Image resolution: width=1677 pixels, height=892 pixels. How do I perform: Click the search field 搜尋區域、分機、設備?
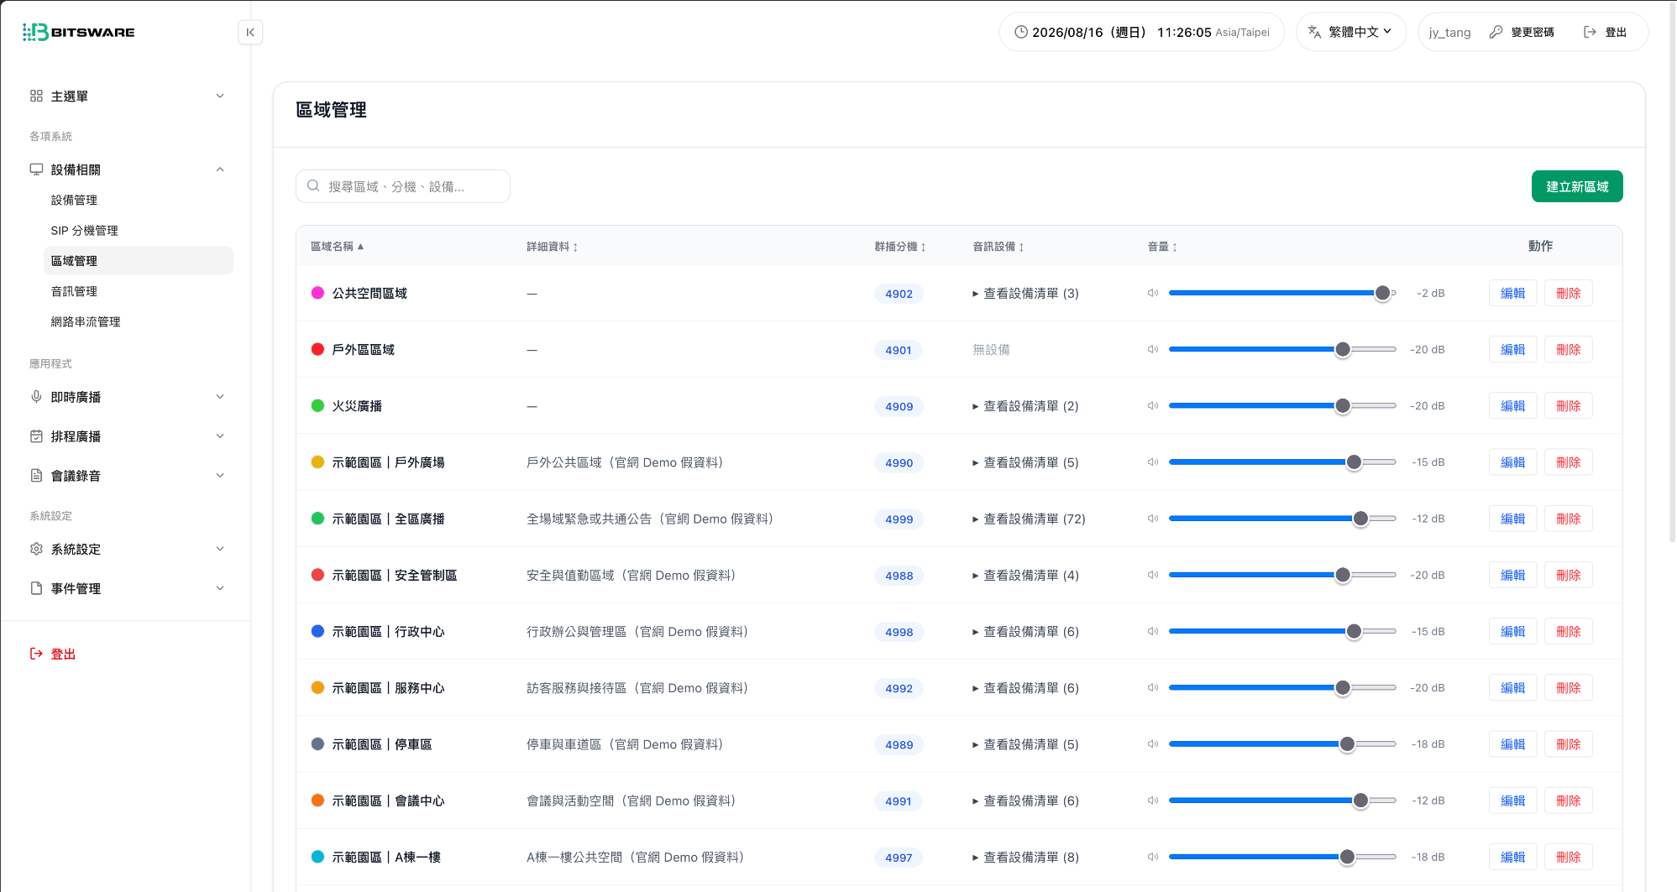(x=402, y=186)
